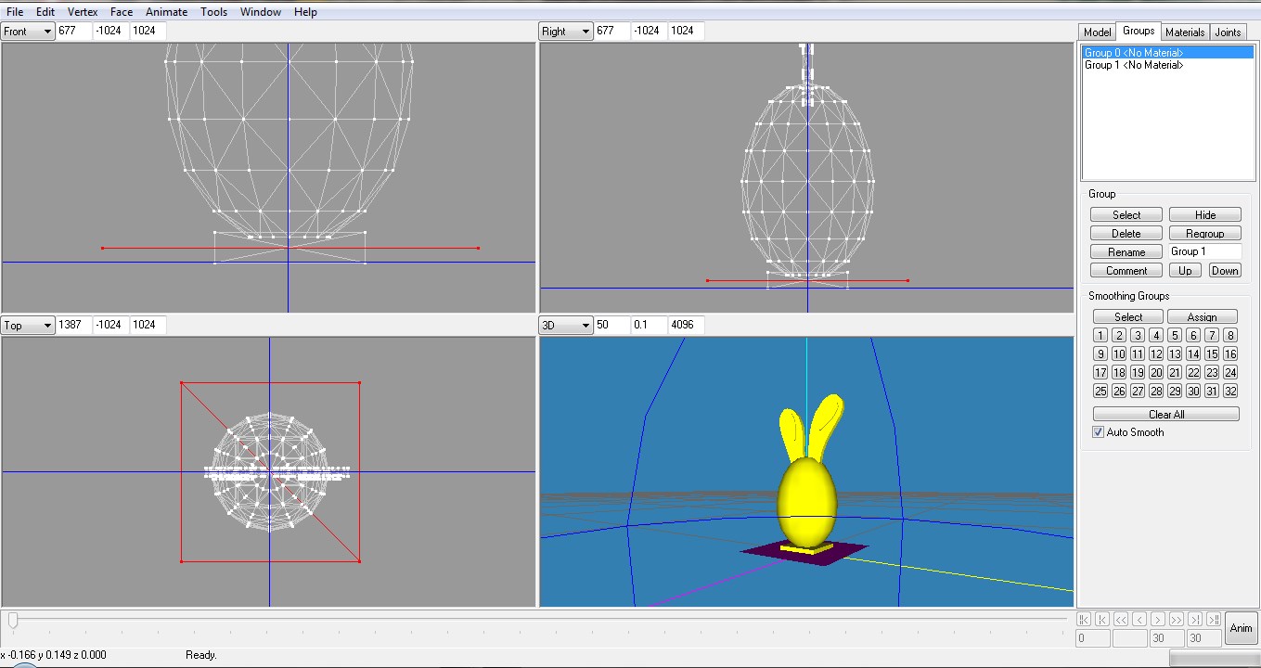Open the Front viewport view dropdown
The image size is (1261, 668).
[x=28, y=31]
